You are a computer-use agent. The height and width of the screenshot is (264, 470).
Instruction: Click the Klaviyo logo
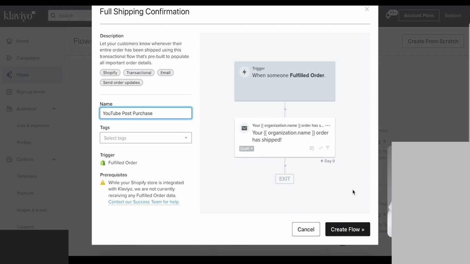pos(19,15)
